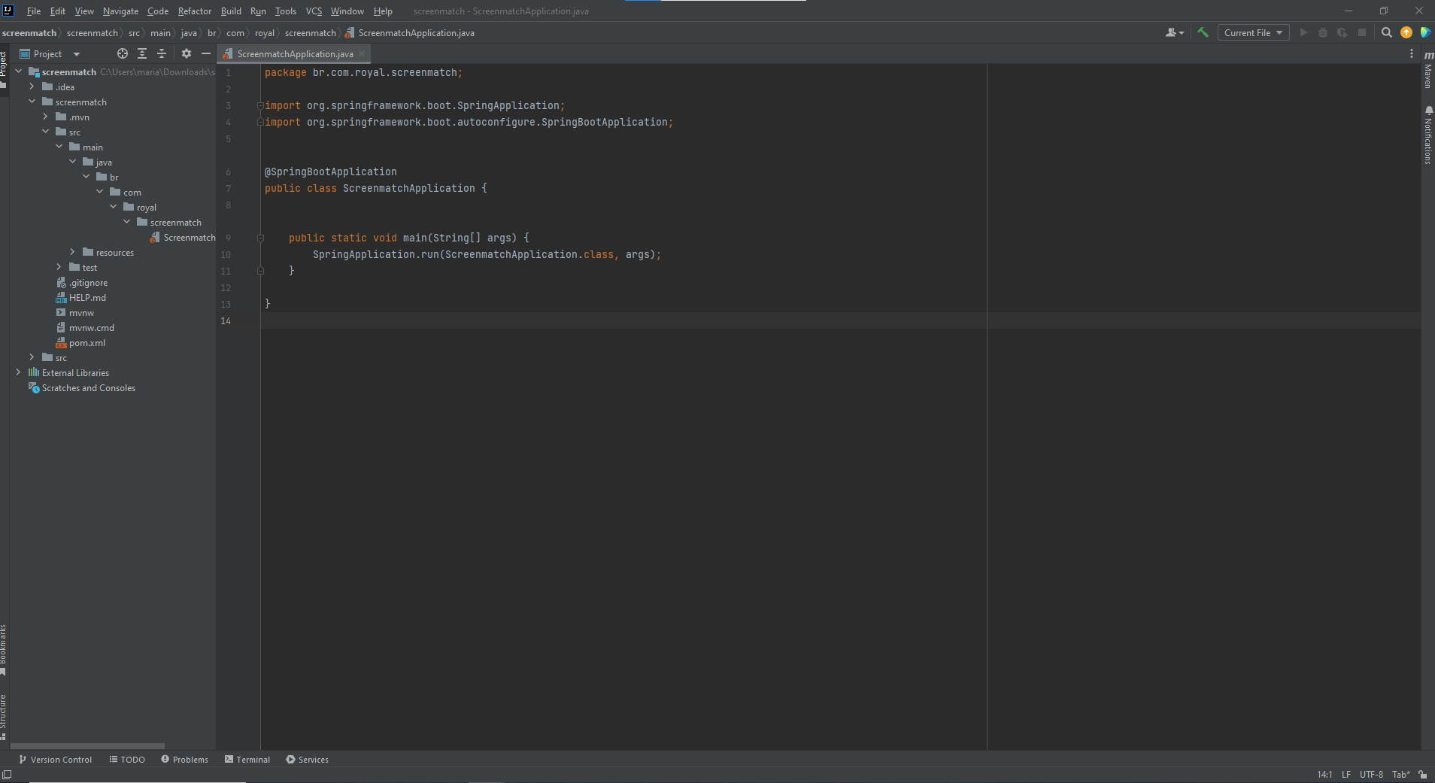The height and width of the screenshot is (783, 1435).
Task: Expand External Libraries node
Action: 19,372
